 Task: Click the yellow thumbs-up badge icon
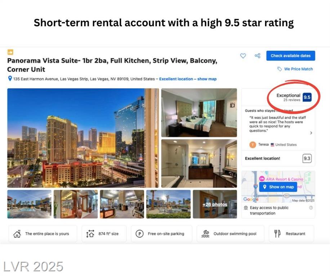click(10, 52)
